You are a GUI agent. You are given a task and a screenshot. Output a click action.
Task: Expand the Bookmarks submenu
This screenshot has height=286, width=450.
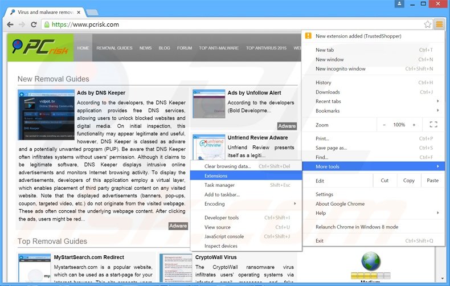point(373,111)
